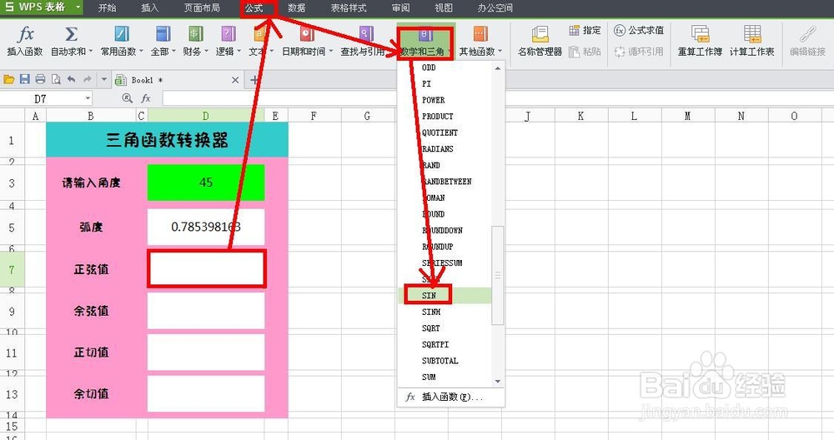This screenshot has width=834, height=440.
Task: Switch to the 页面布局 (Page Layout) tab
Action: pyautogui.click(x=202, y=8)
